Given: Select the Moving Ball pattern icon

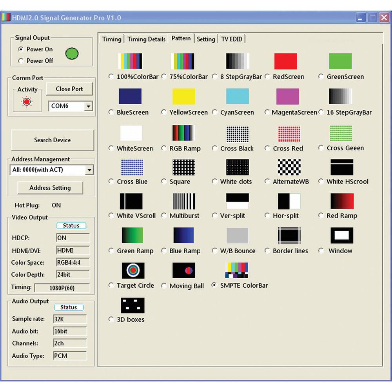Looking at the screenshot, I should coord(184,270).
